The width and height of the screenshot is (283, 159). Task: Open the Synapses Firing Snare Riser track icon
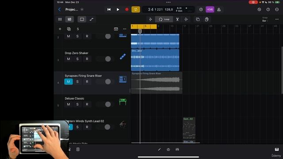coord(123,79)
